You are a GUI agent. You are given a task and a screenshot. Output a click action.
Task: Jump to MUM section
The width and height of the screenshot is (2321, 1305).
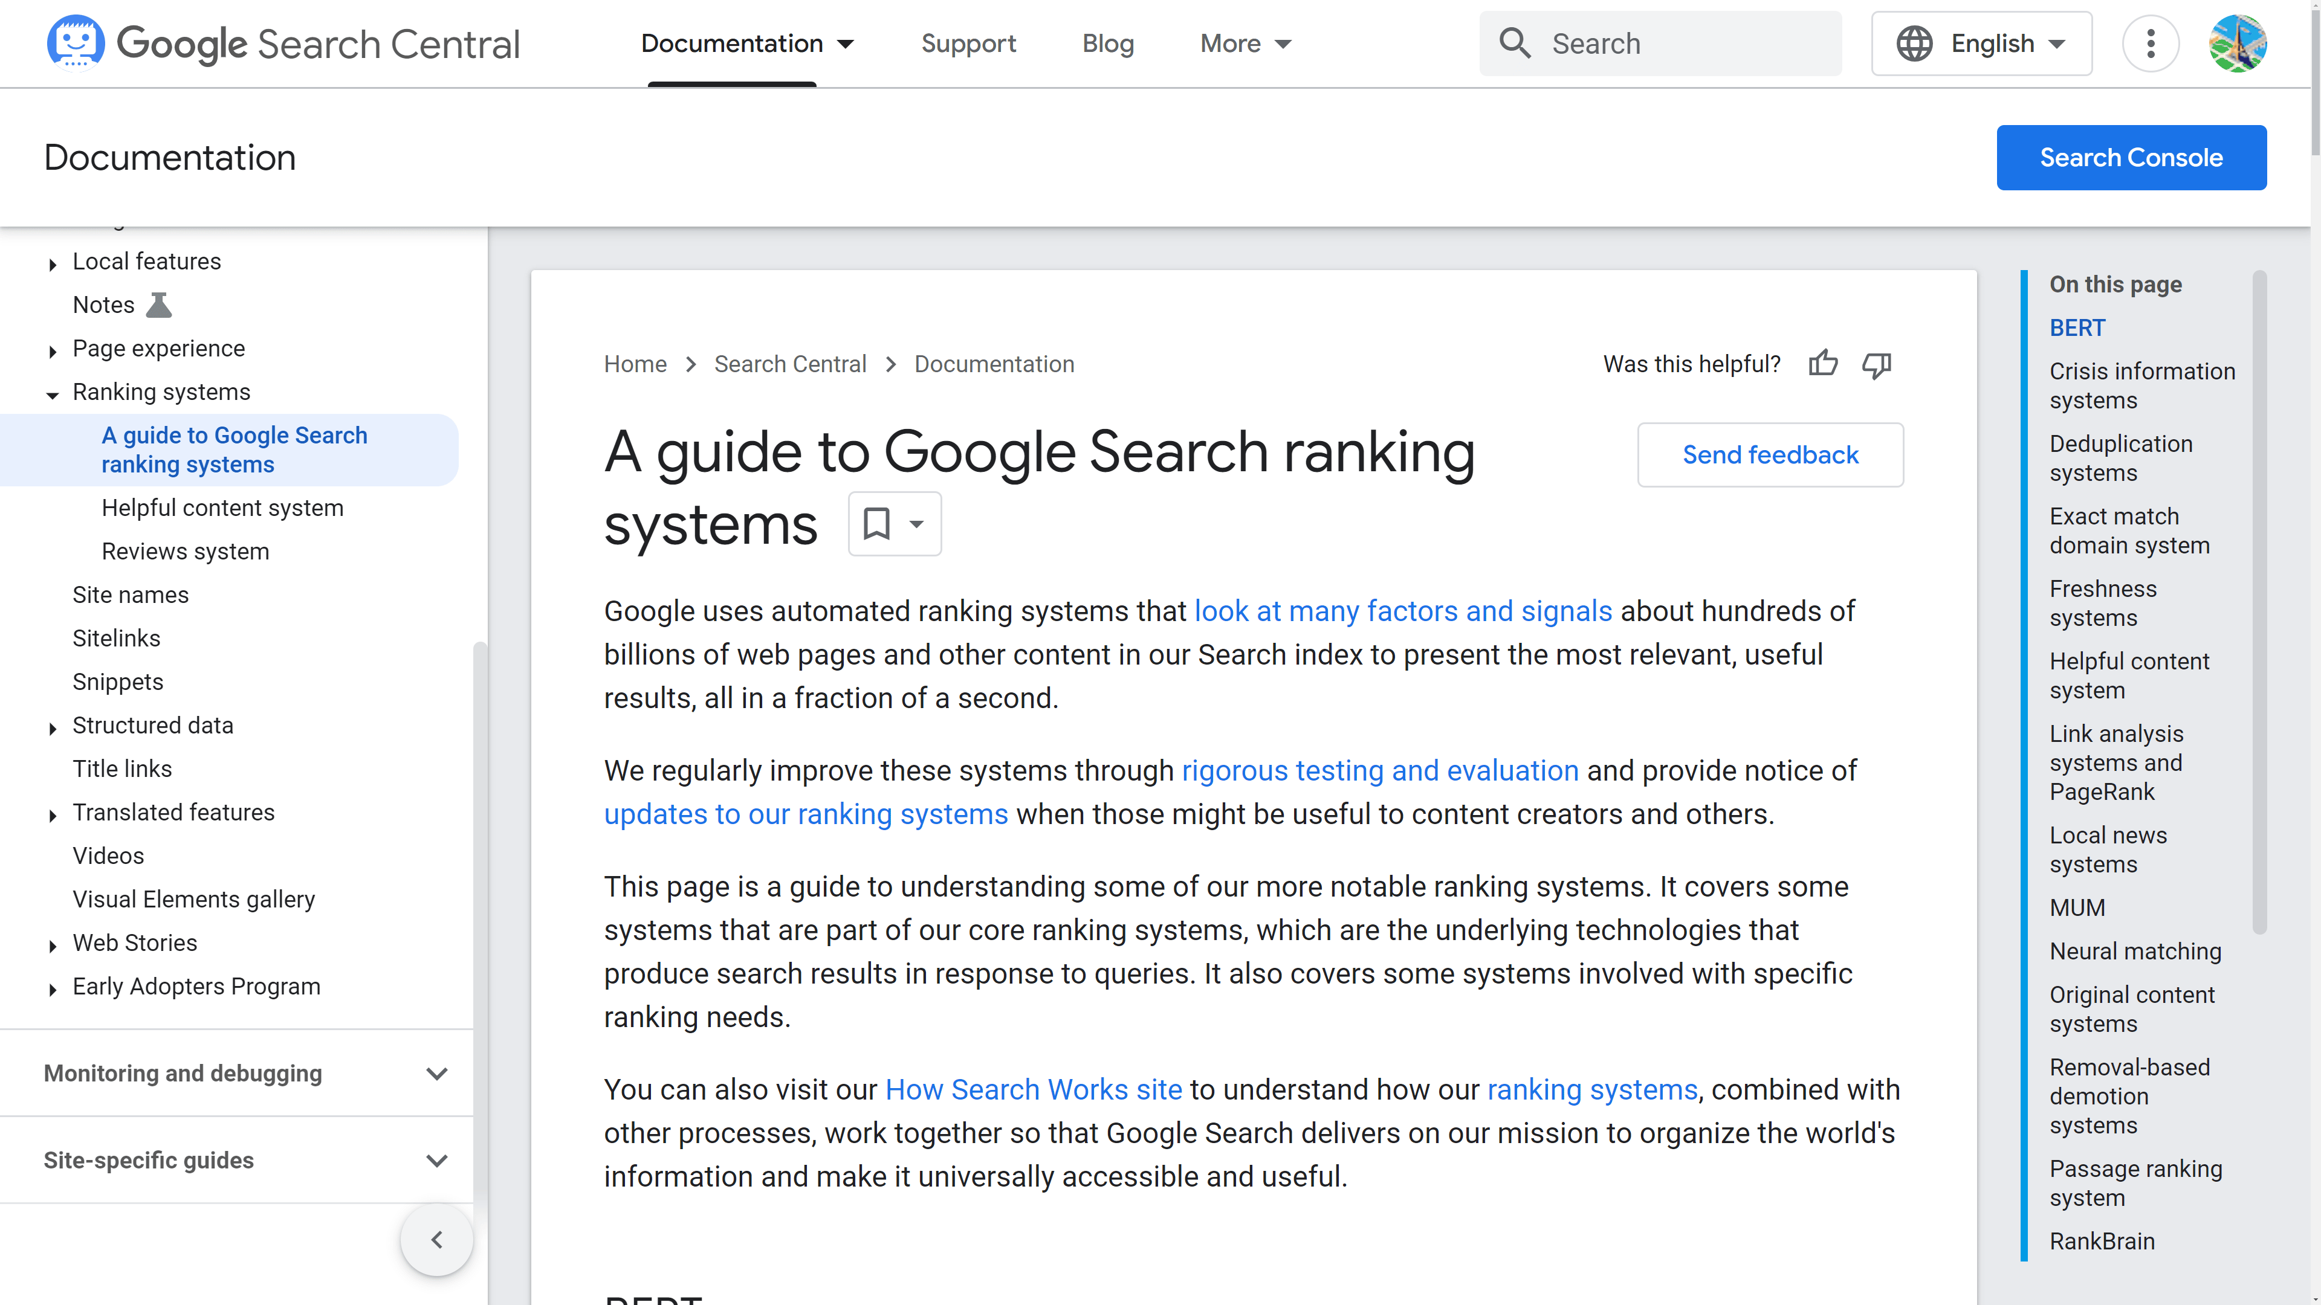click(2077, 907)
